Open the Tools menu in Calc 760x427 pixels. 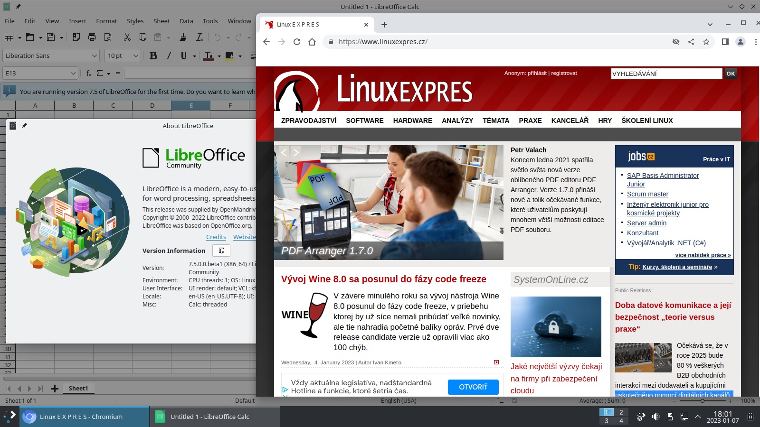coord(210,21)
